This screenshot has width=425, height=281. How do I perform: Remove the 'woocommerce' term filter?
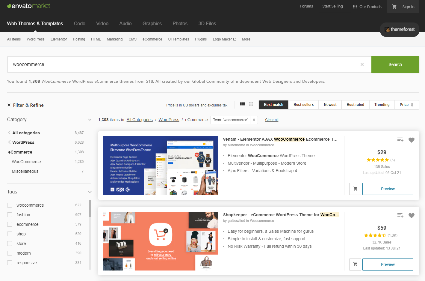coord(254,120)
